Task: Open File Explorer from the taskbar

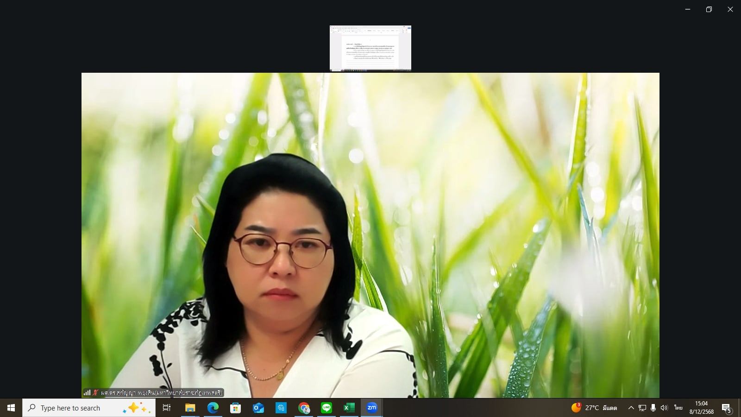Action: tap(190, 408)
